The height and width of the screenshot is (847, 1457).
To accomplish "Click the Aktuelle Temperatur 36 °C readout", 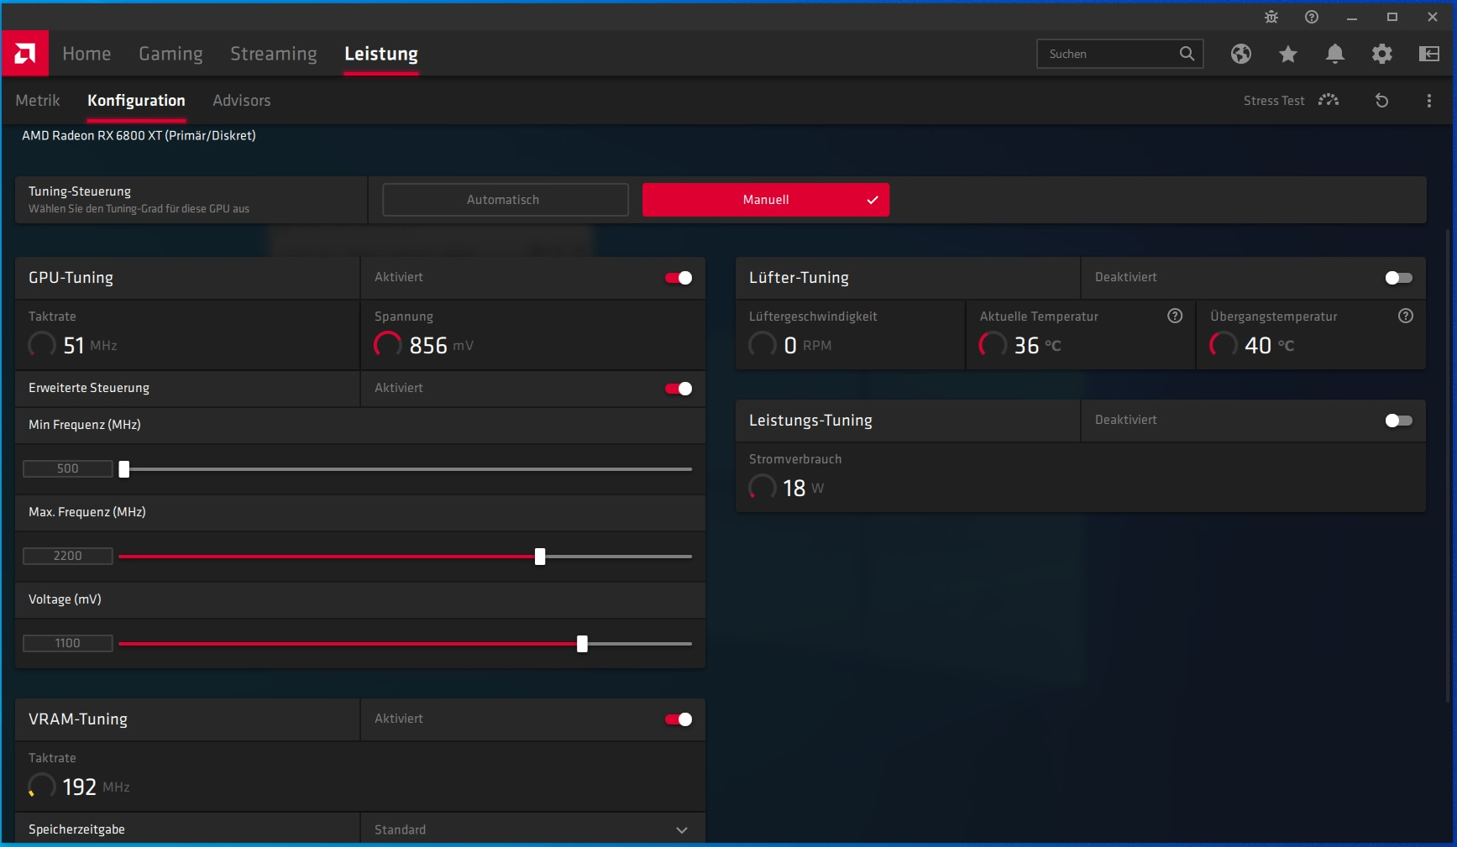I will click(x=1020, y=345).
